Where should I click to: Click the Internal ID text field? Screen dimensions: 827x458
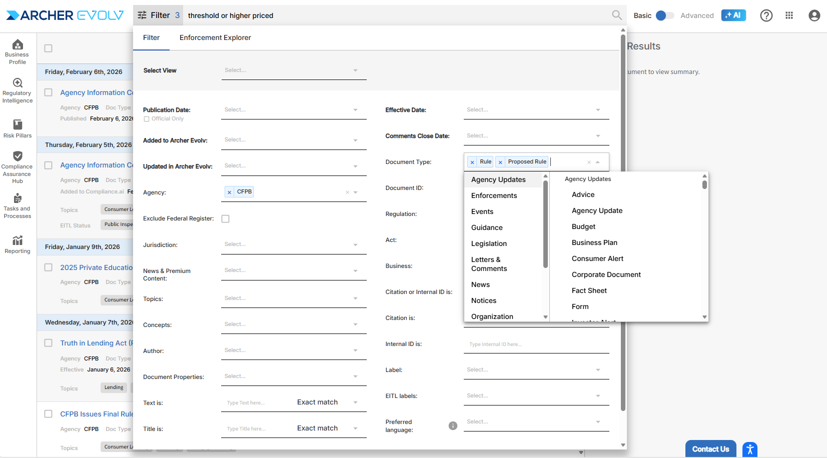click(535, 344)
